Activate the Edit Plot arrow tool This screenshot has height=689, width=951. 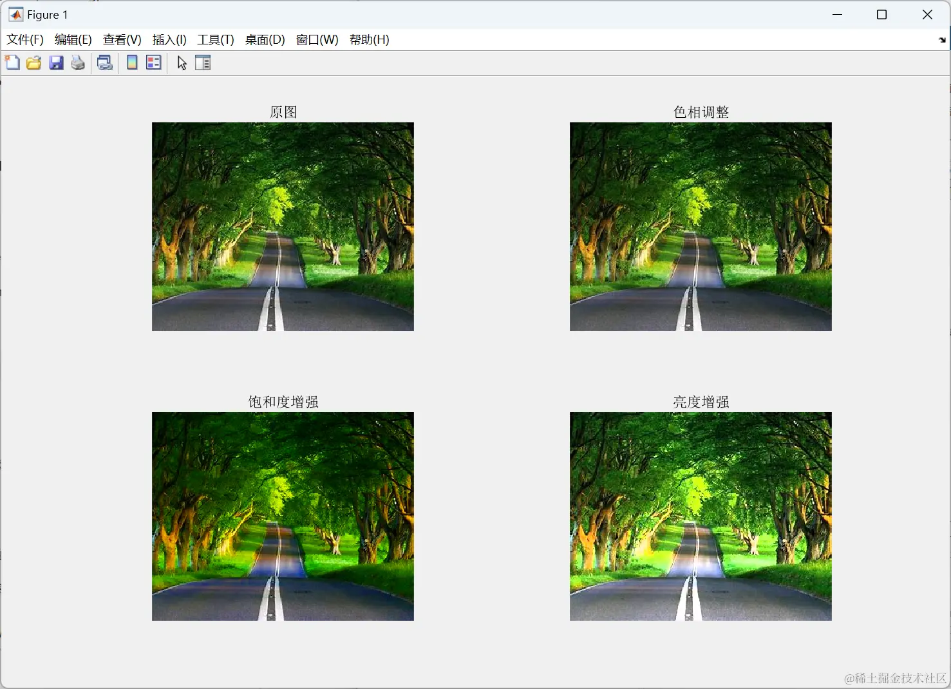(182, 62)
